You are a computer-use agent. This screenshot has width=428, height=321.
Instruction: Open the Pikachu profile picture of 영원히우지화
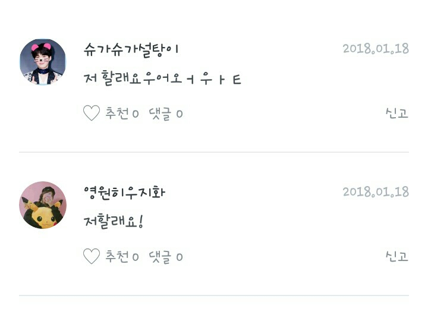tap(43, 205)
